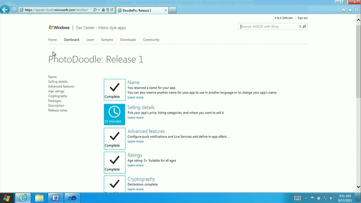This screenshot has width=361, height=203.
Task: Open the Advanced features heading link
Action: [146, 131]
